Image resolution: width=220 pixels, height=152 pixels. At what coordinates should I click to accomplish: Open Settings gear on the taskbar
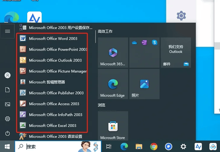(183, 147)
